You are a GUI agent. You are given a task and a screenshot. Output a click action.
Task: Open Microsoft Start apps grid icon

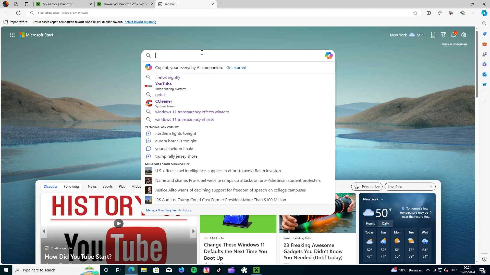point(12,35)
